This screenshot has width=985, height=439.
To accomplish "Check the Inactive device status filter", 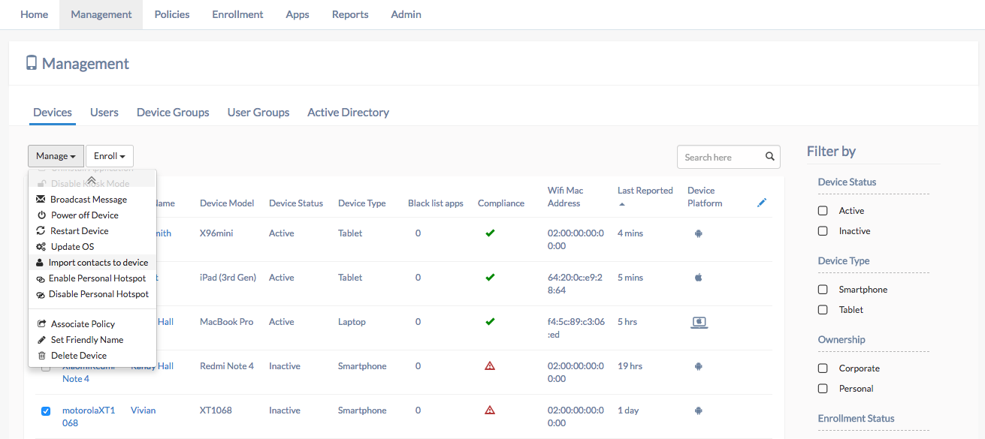I will [823, 231].
